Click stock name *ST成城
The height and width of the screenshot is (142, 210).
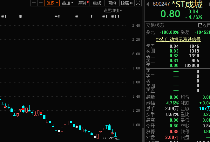click(187, 4)
